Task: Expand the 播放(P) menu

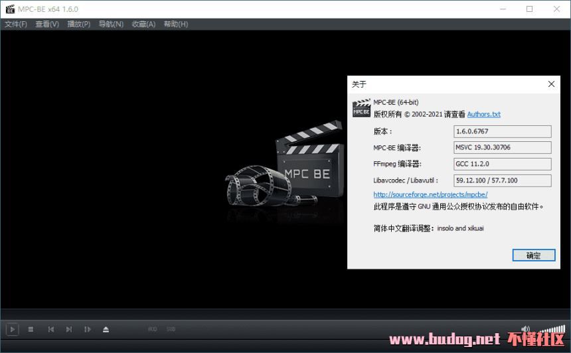Action: (x=79, y=24)
